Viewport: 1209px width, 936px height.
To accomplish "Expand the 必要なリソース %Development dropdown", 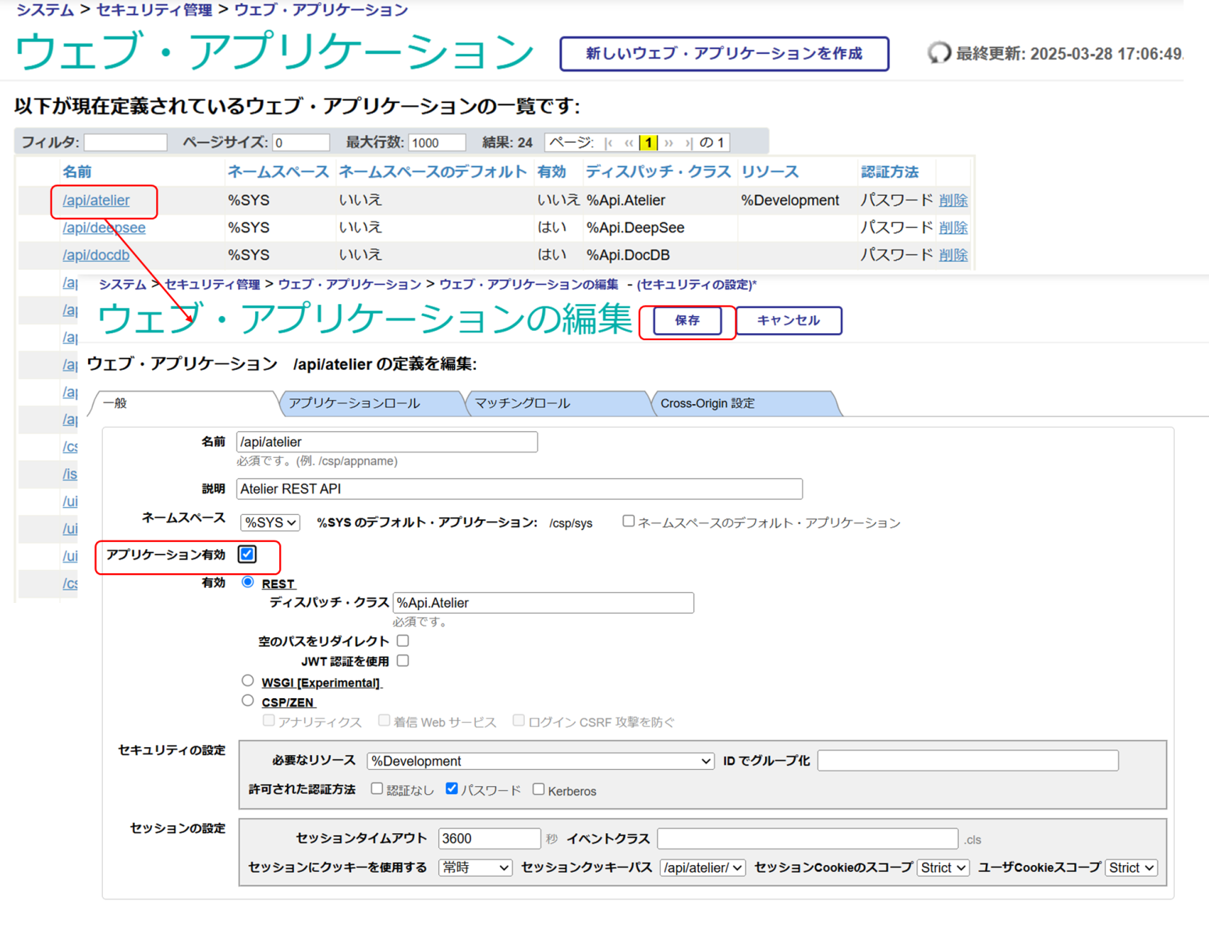I will (x=541, y=760).
